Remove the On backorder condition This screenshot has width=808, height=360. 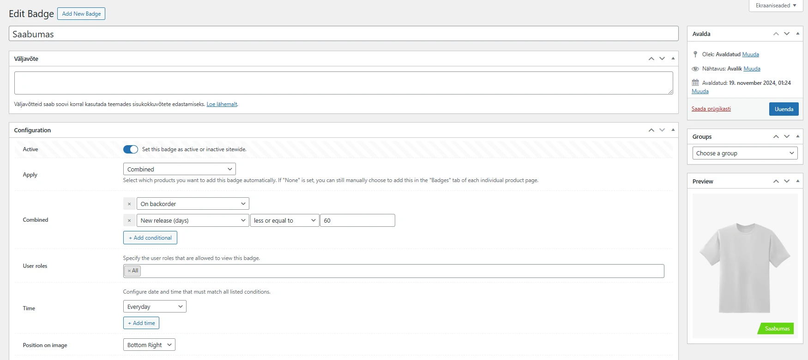click(x=129, y=204)
